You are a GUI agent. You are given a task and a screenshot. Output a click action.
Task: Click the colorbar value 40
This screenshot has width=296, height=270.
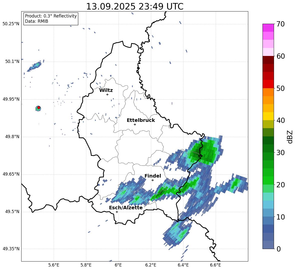tap(280, 120)
